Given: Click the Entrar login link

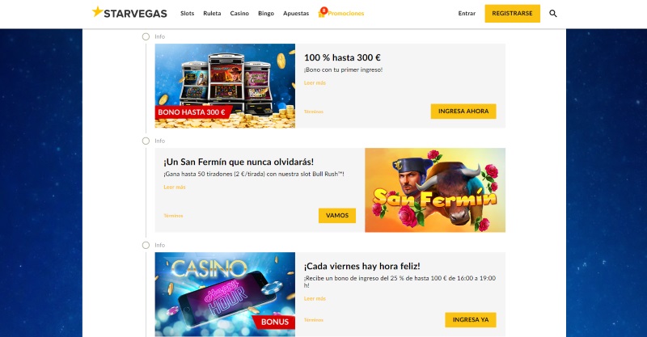Looking at the screenshot, I should pos(467,13).
